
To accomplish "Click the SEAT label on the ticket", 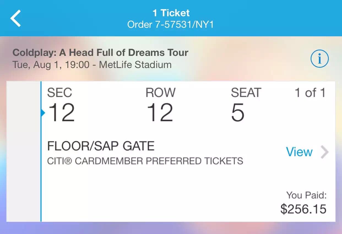I will pyautogui.click(x=246, y=93).
